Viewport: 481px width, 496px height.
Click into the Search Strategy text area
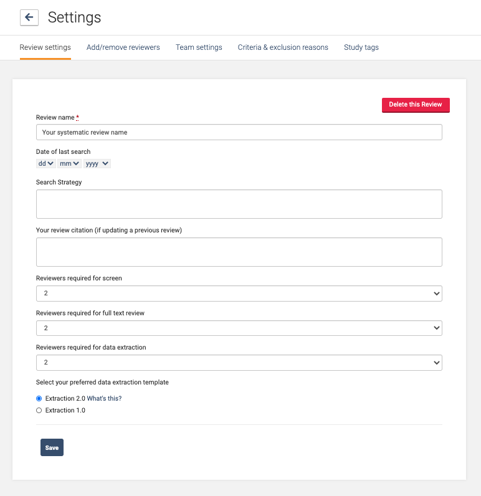point(239,204)
